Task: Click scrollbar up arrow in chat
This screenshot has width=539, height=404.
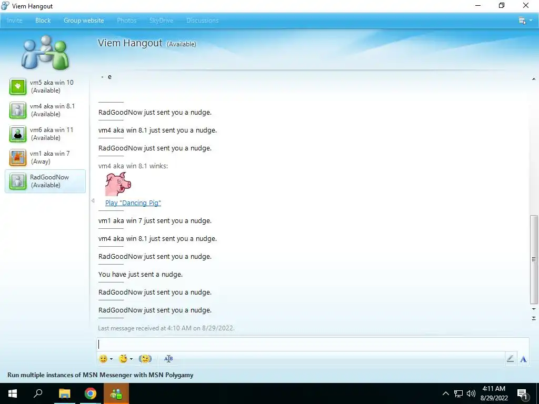Action: [x=534, y=79]
